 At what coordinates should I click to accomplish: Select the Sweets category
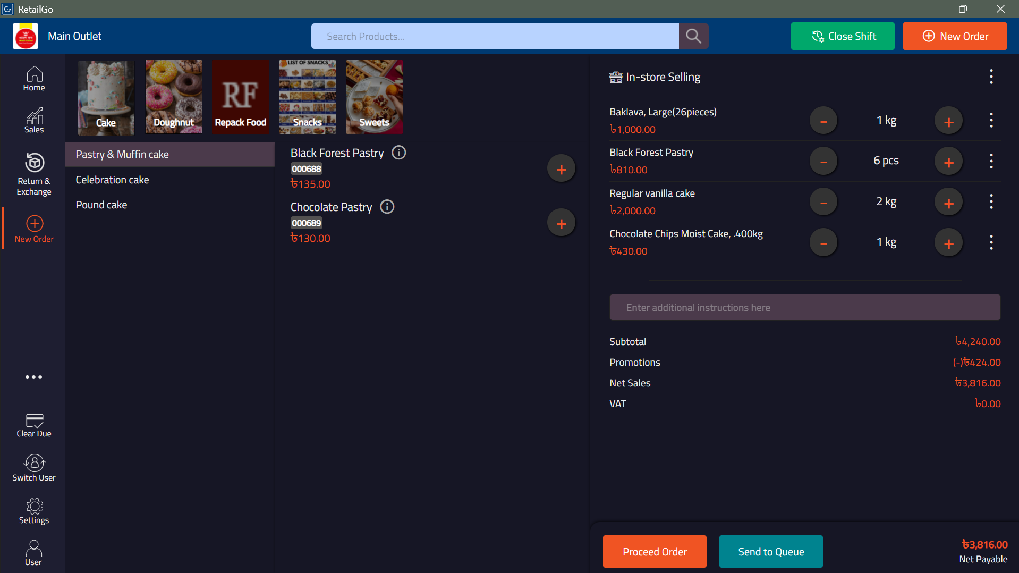(x=375, y=97)
